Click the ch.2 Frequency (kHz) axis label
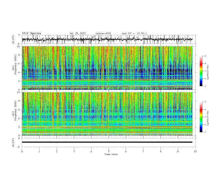The height and width of the screenshot is (170, 220). pyautogui.click(x=14, y=110)
